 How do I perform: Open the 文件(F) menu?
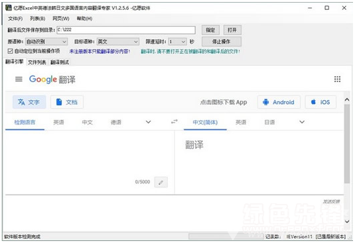[15, 19]
